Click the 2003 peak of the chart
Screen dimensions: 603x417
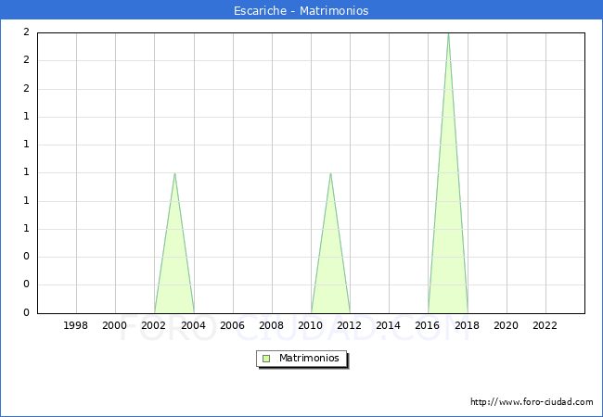[174, 173]
